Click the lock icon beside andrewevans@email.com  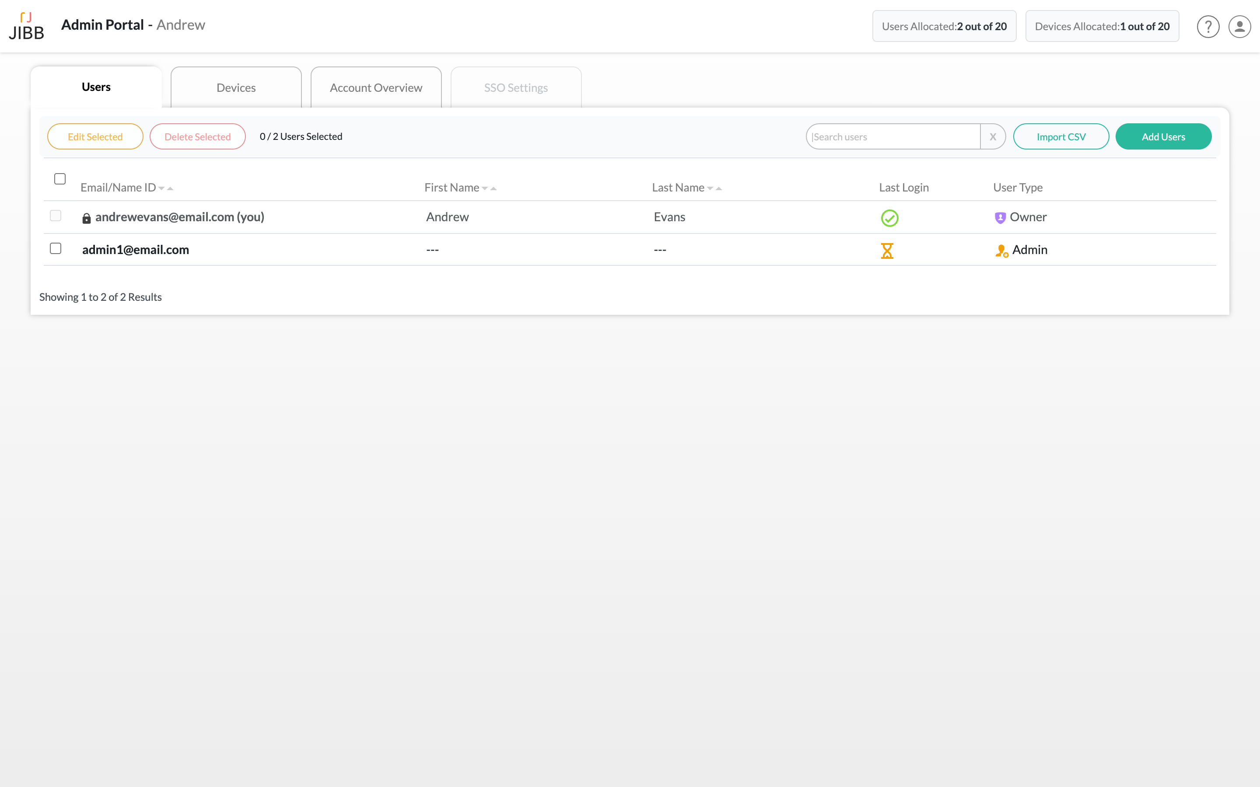[x=87, y=218]
